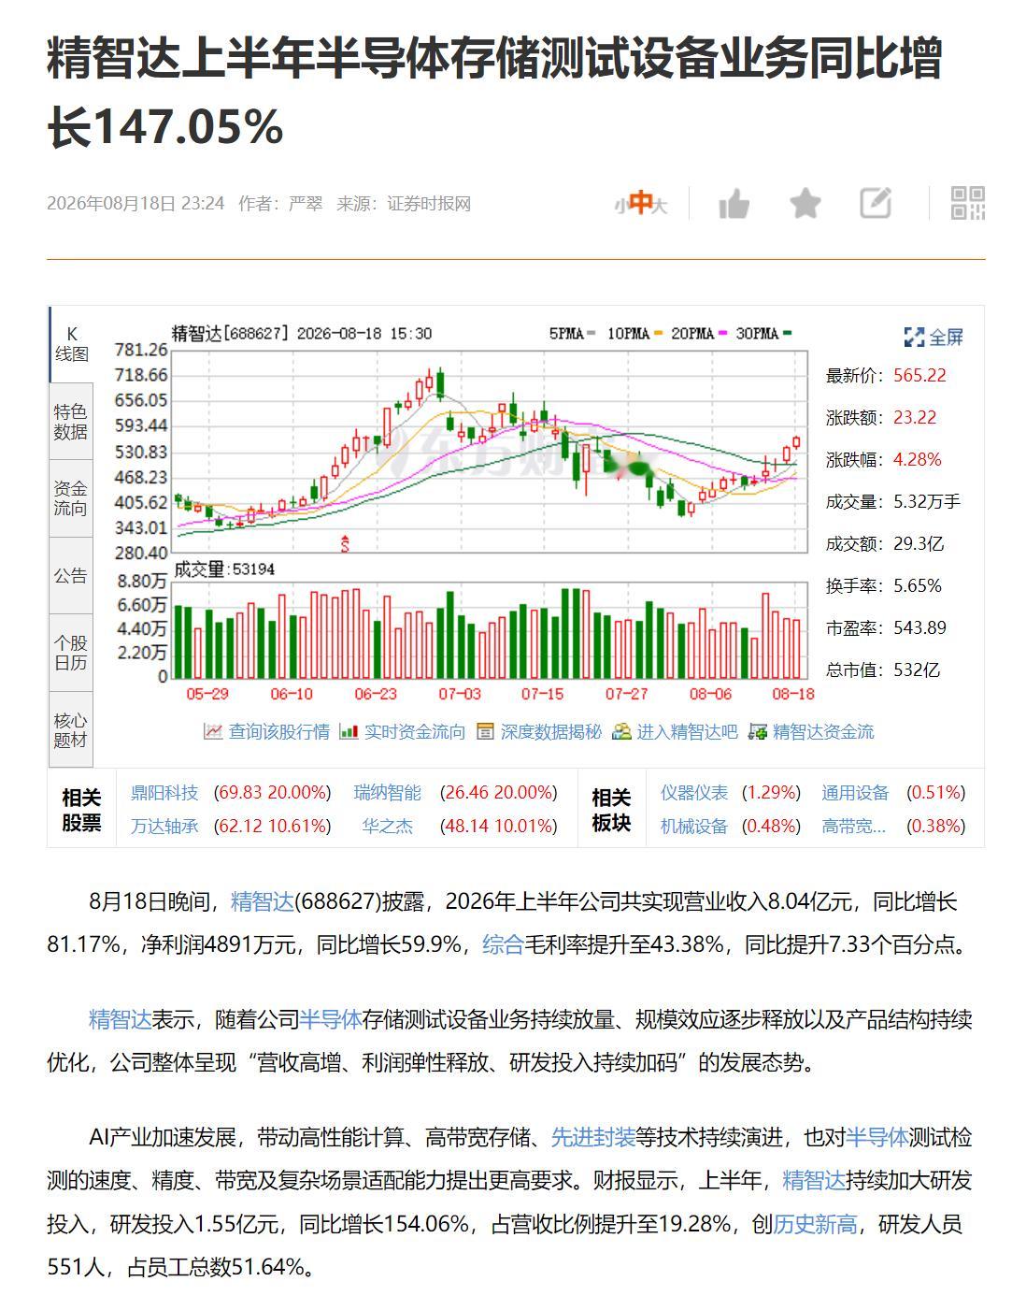Click latest price value 565.22

click(x=919, y=375)
